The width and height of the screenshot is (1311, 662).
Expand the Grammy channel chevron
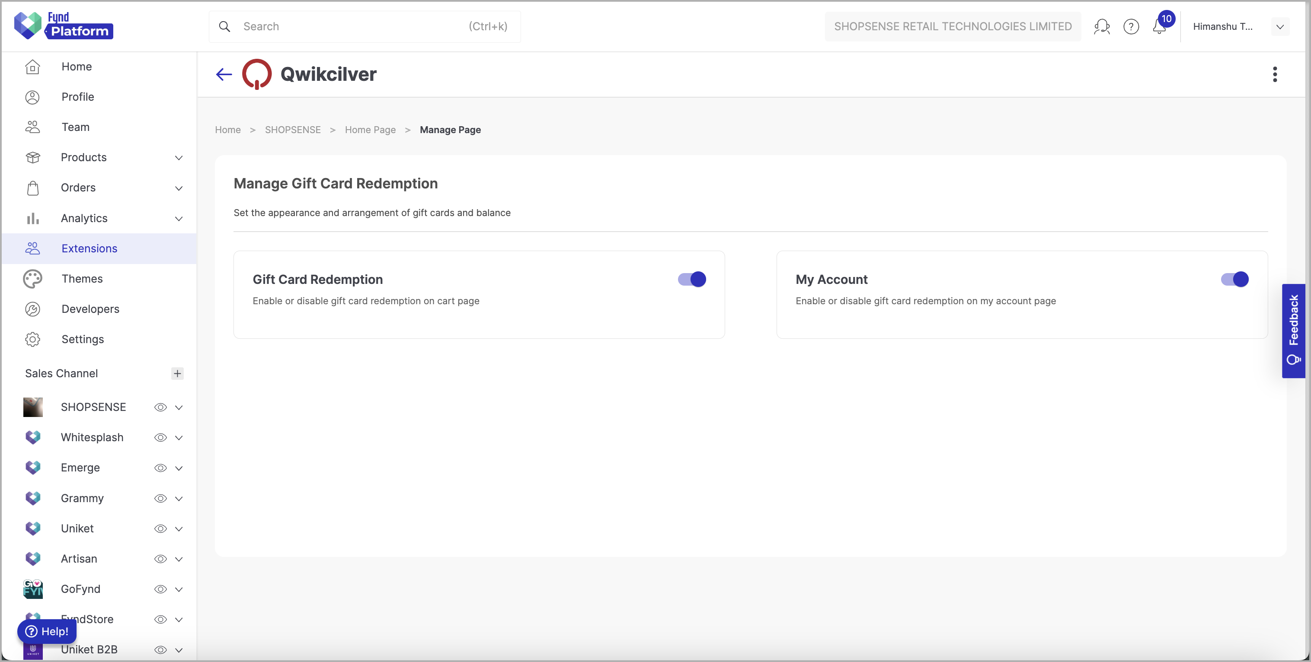179,498
